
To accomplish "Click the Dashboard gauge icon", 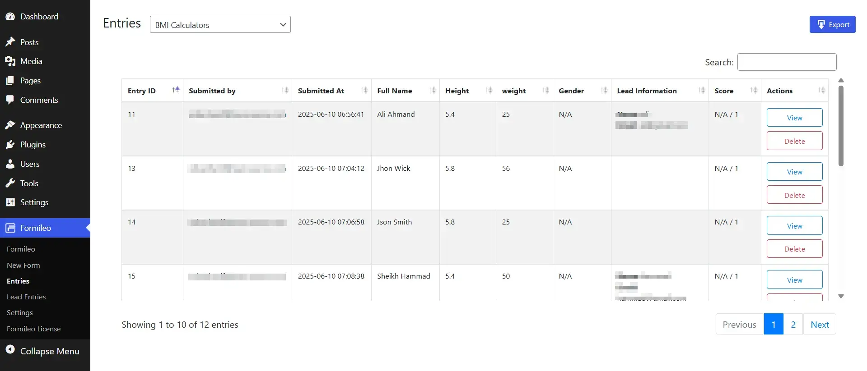I will 10,16.
